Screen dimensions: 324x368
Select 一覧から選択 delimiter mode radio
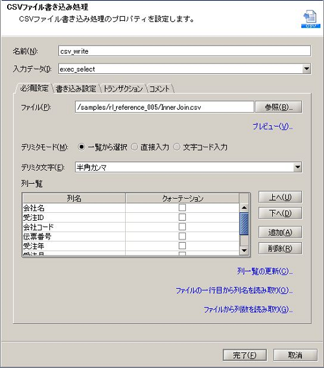click(81, 147)
